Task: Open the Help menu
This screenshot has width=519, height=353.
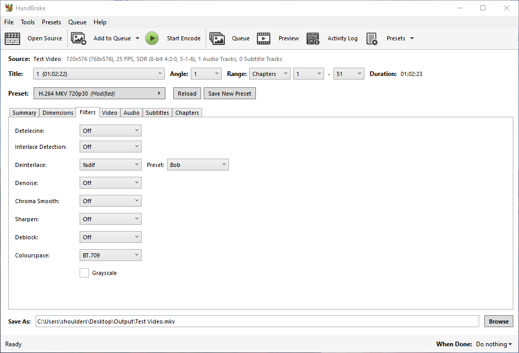Action: click(100, 22)
